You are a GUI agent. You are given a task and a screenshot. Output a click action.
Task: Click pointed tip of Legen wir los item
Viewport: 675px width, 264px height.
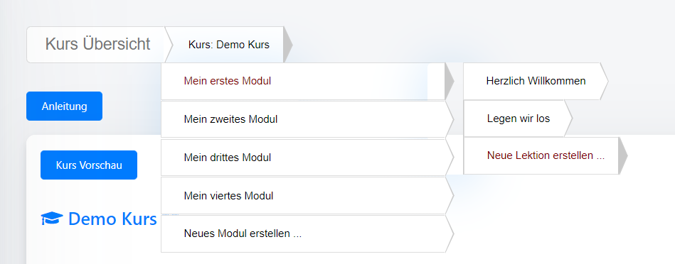point(569,119)
